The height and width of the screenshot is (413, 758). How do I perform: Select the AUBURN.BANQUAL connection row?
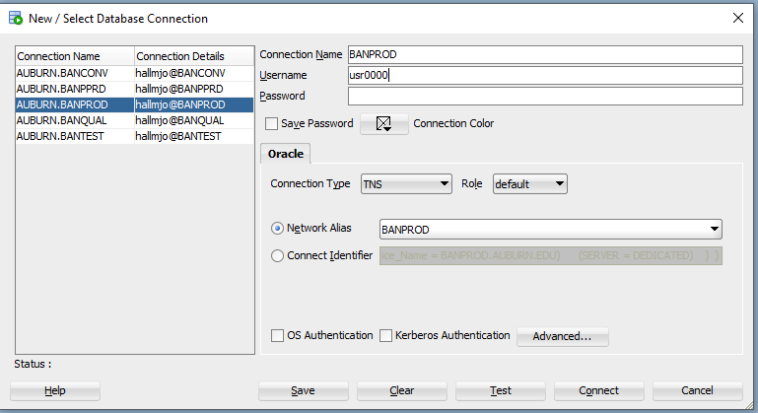point(134,120)
